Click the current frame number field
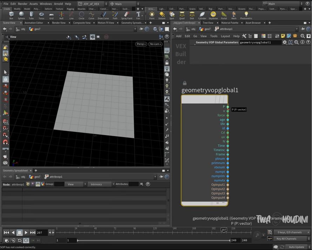This screenshot has height=250, width=312. (x=41, y=232)
